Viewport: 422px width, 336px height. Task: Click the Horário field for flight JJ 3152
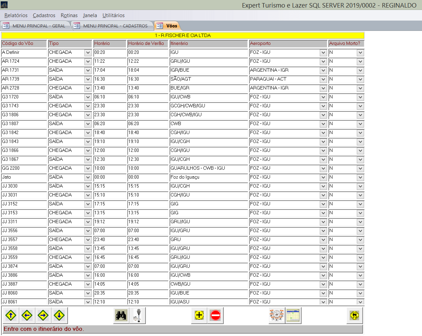click(x=109, y=204)
